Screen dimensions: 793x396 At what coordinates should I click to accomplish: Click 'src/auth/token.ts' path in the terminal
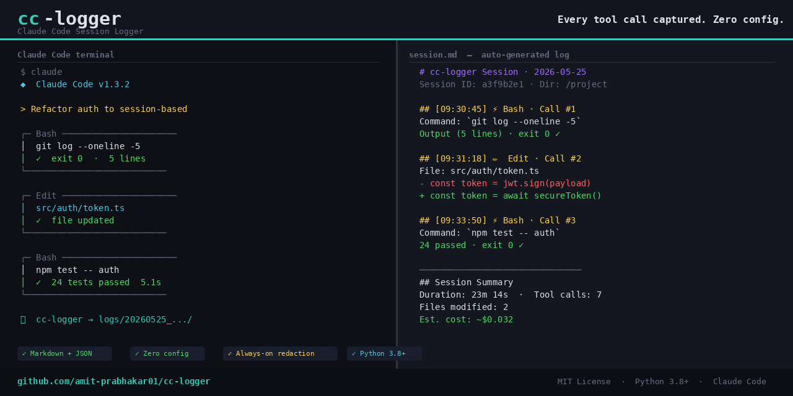pyautogui.click(x=80, y=209)
